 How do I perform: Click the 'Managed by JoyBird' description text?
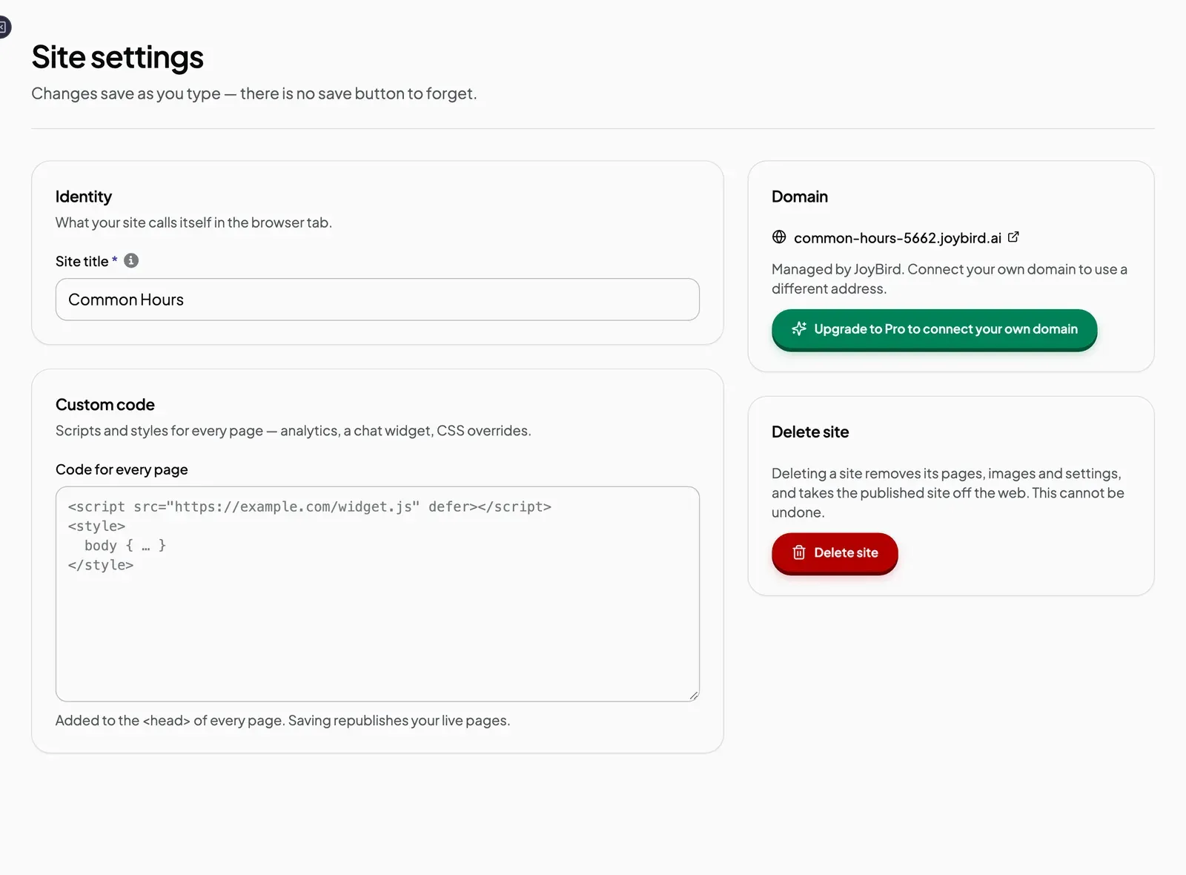point(950,279)
